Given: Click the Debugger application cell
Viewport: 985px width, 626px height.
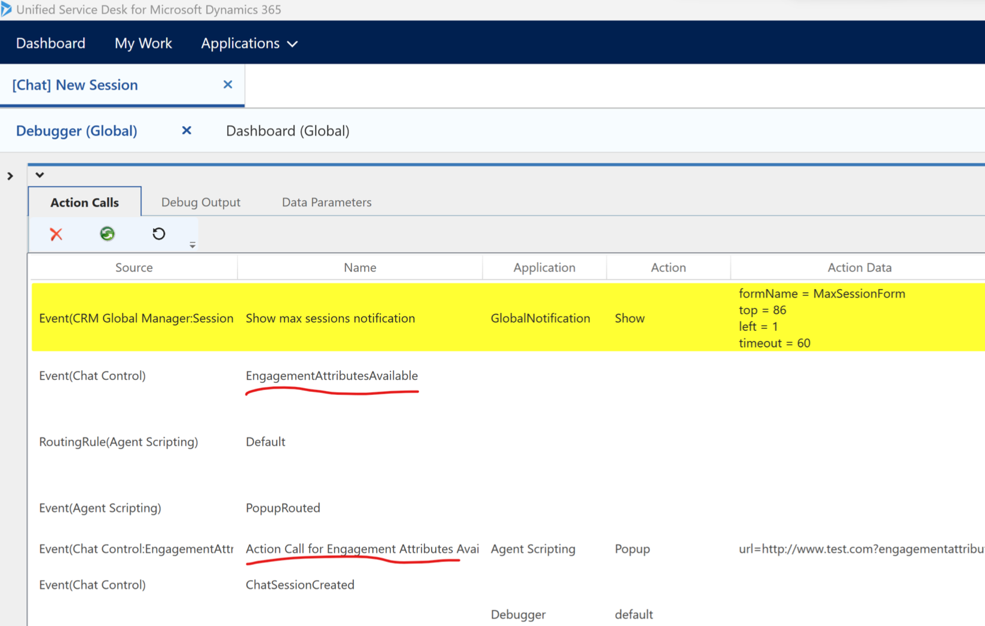Looking at the screenshot, I should [x=518, y=615].
